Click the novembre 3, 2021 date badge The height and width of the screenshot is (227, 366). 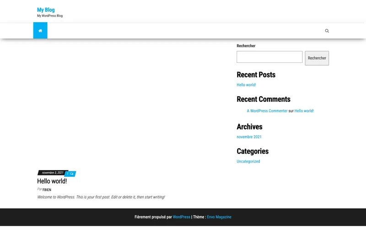(x=52, y=173)
